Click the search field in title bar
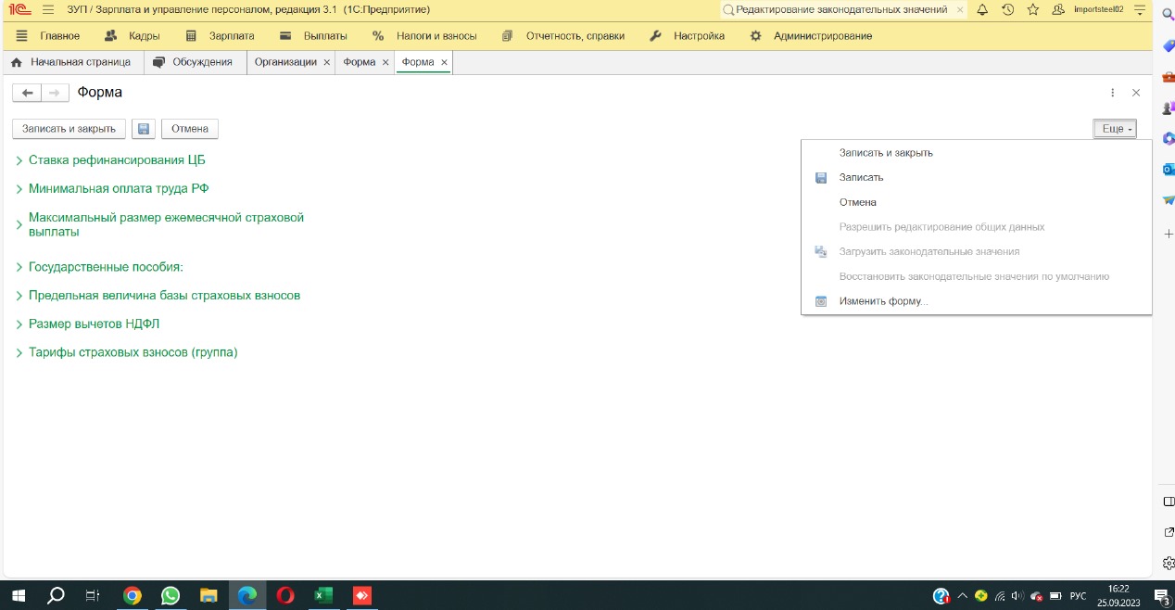Image resolution: width=1175 pixels, height=610 pixels. tap(841, 9)
